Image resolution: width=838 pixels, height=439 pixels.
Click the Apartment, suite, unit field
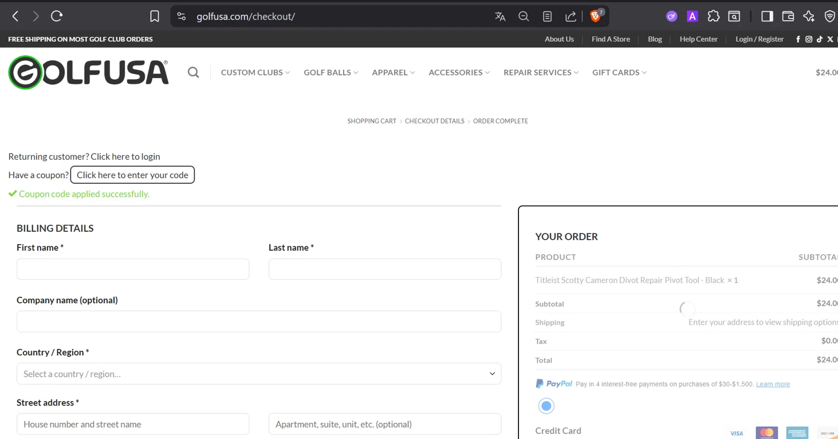click(x=385, y=424)
